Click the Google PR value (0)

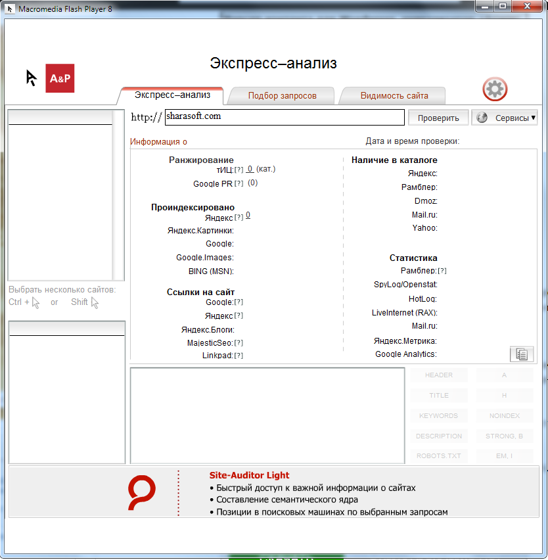pyautogui.click(x=253, y=183)
